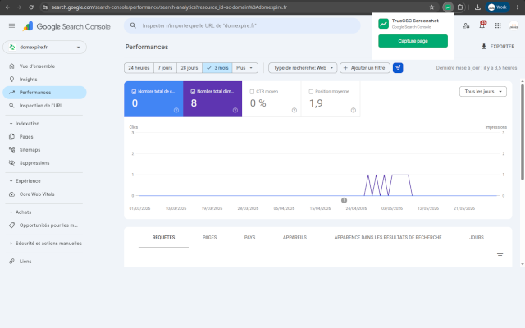Screen dimensions: 525x328
Task: Open the Work profile chip in Chrome
Action: point(498,7)
